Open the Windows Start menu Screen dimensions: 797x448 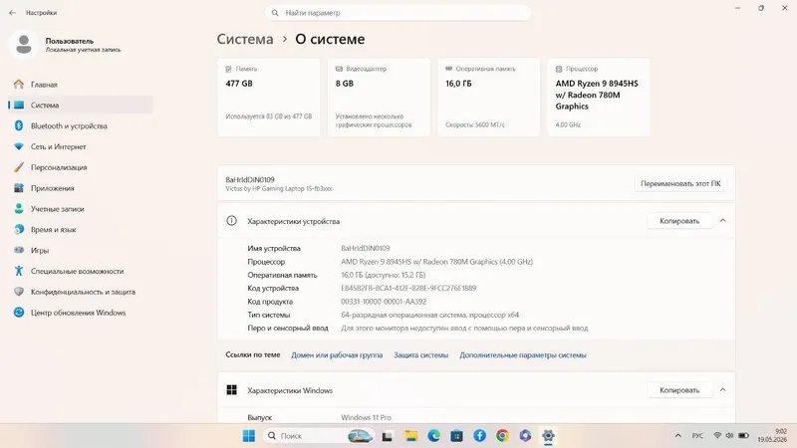click(x=248, y=436)
